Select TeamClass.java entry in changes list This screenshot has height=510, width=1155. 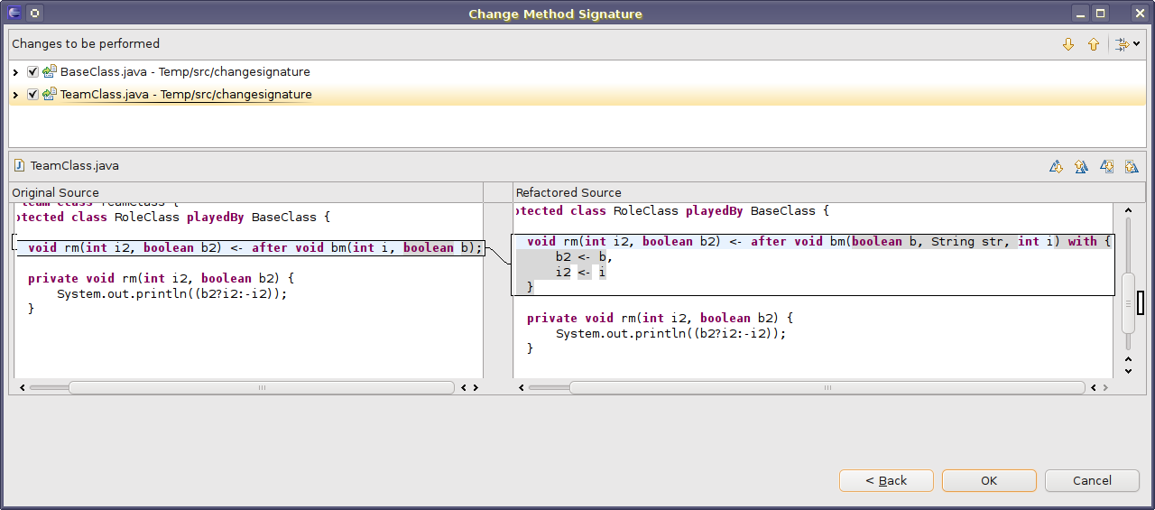185,95
